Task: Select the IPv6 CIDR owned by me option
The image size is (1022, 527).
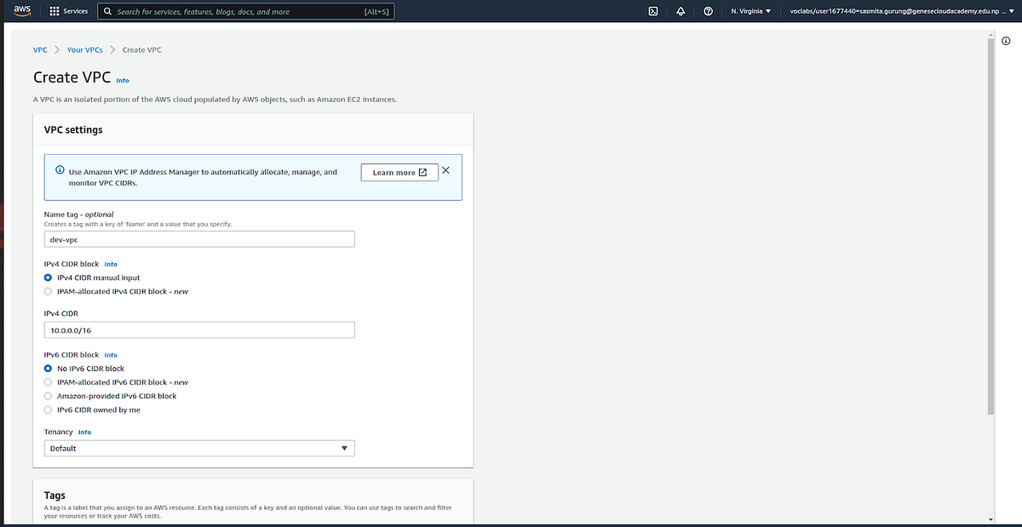Action: [x=48, y=410]
